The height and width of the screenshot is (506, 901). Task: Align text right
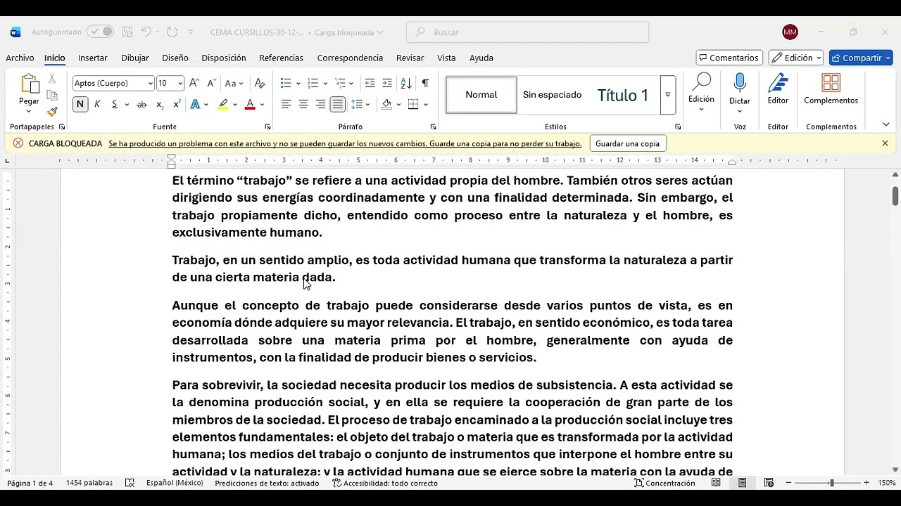[320, 104]
